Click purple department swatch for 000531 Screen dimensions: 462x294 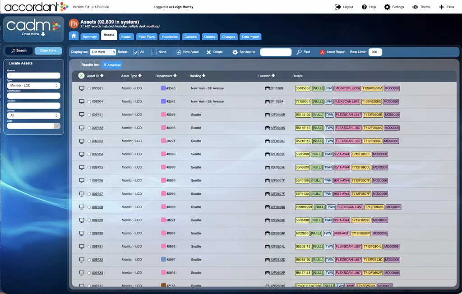click(x=163, y=88)
